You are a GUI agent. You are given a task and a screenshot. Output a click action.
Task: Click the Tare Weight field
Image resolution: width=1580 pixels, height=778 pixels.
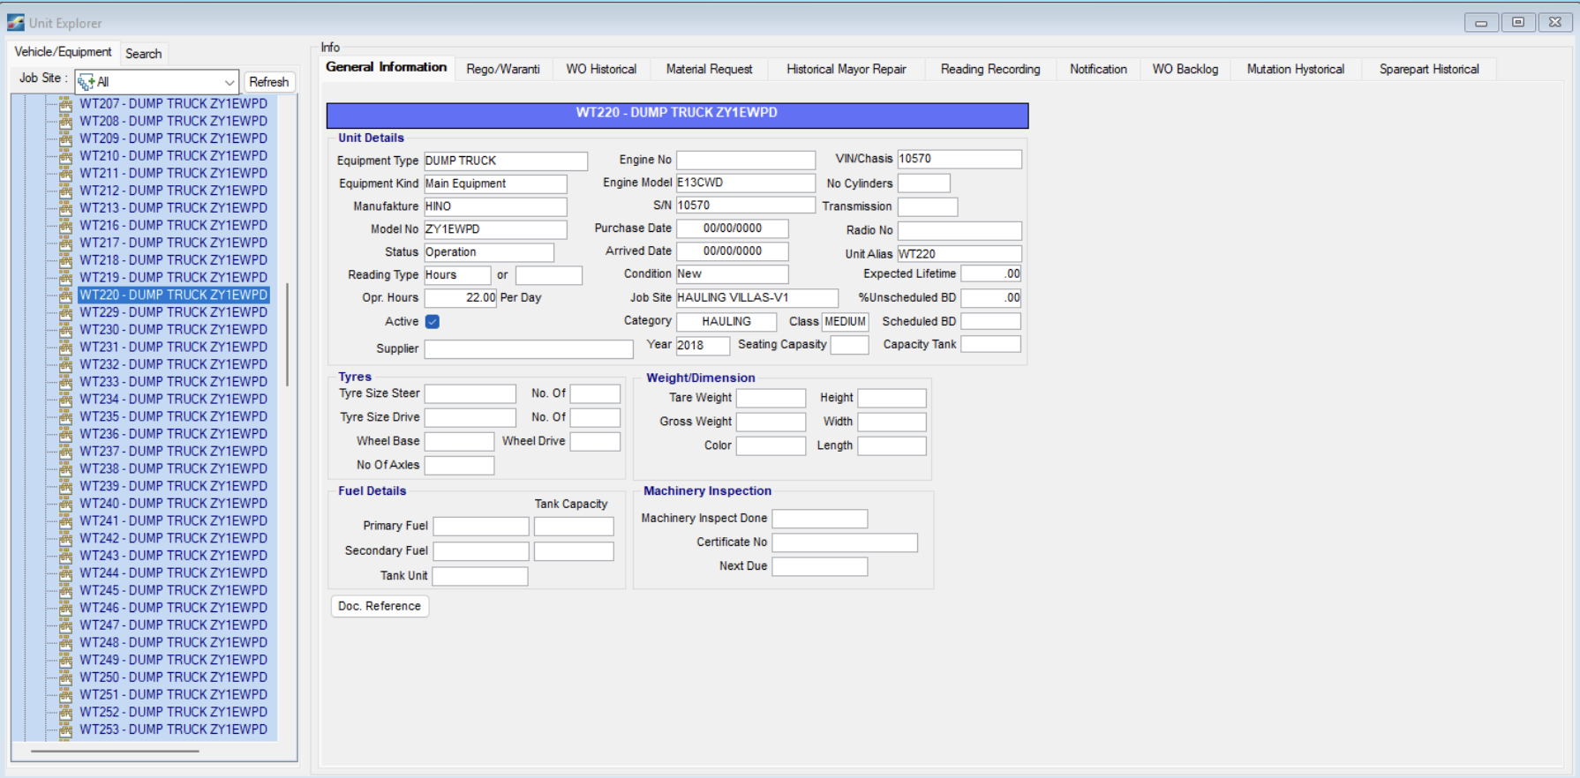click(x=771, y=398)
